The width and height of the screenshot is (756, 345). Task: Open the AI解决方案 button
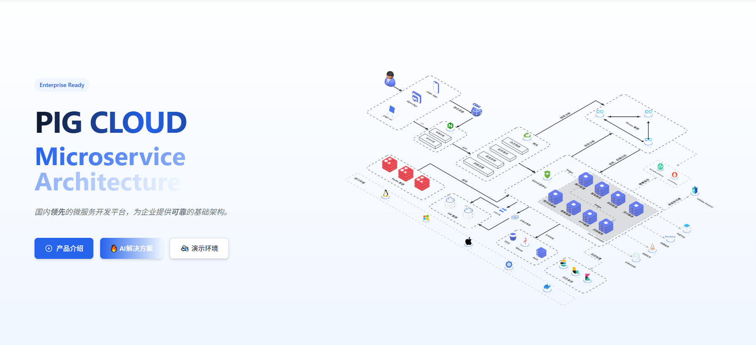pos(131,248)
